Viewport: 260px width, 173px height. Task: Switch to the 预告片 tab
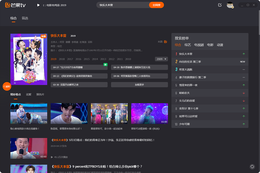(40, 95)
